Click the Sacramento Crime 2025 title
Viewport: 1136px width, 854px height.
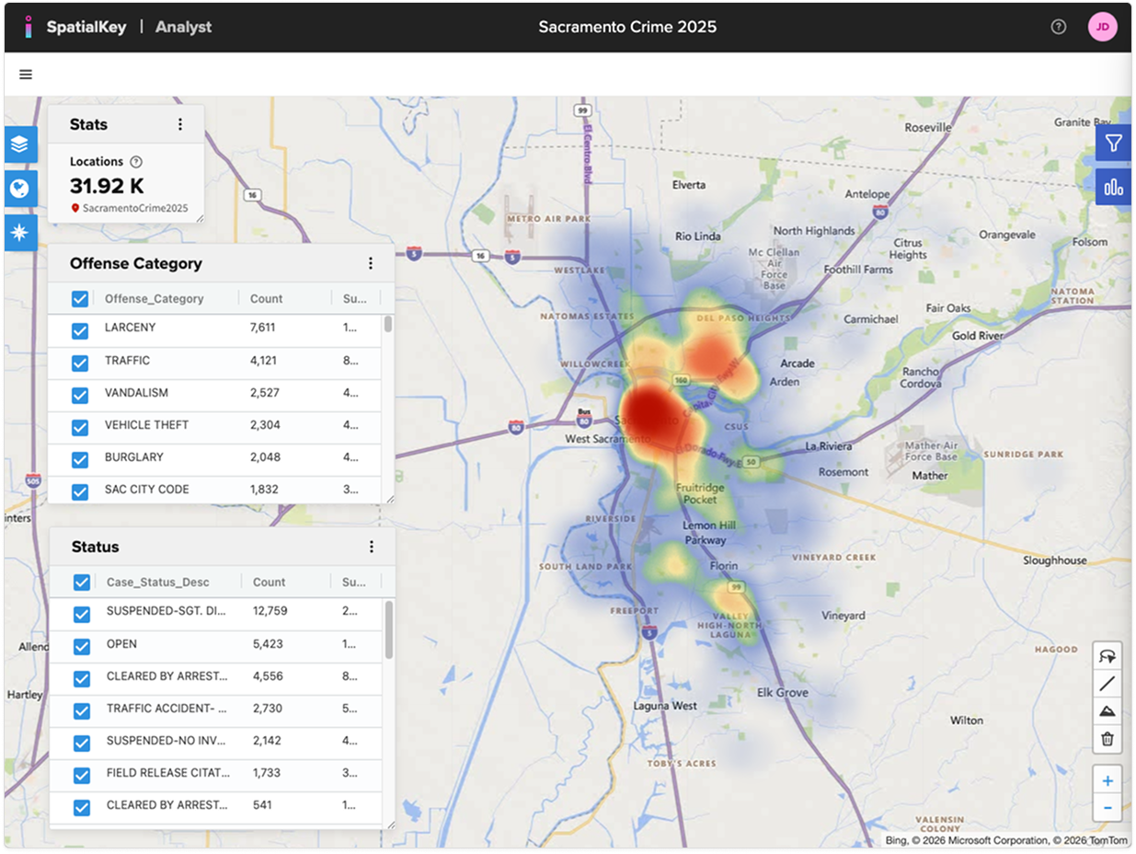(627, 27)
